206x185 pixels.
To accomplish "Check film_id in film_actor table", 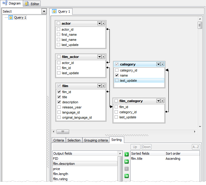I will coord(59,68).
